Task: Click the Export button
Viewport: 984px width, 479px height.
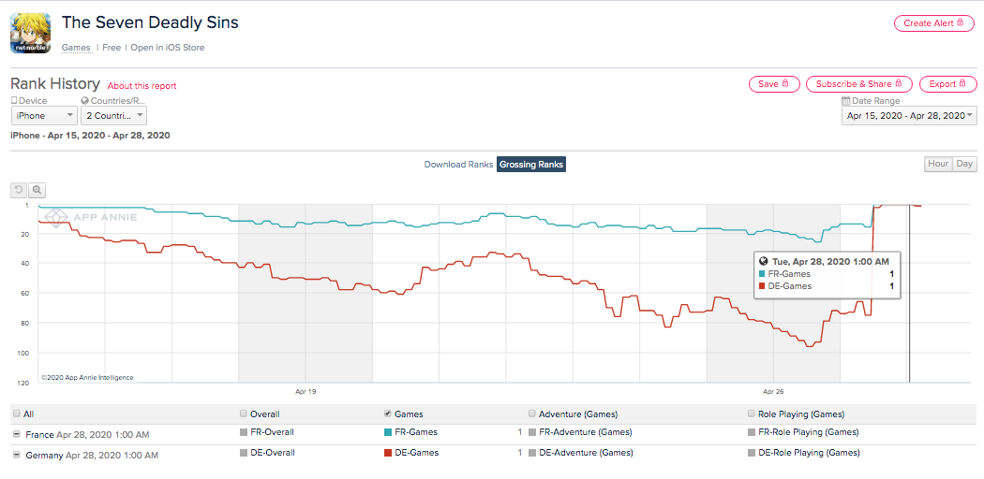Action: pyautogui.click(x=947, y=84)
